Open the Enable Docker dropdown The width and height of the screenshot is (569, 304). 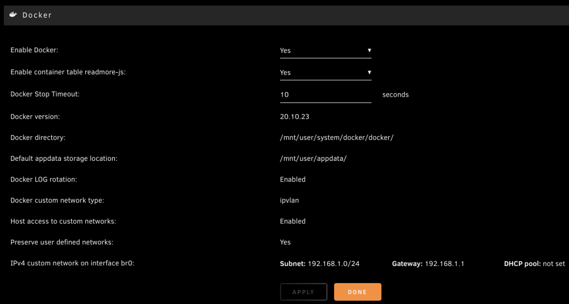pyautogui.click(x=325, y=51)
